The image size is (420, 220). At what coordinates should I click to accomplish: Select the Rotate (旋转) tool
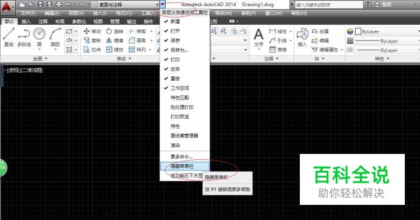point(114,32)
